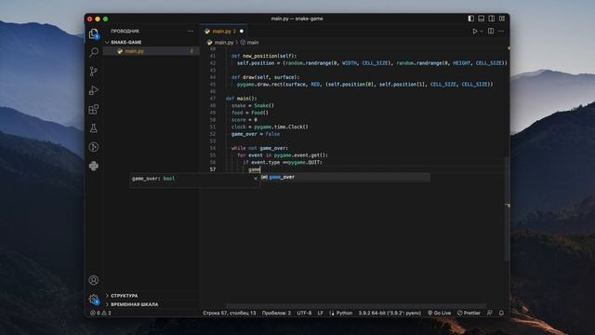
Task: Open editor More Actions ellipsis
Action: [501, 31]
